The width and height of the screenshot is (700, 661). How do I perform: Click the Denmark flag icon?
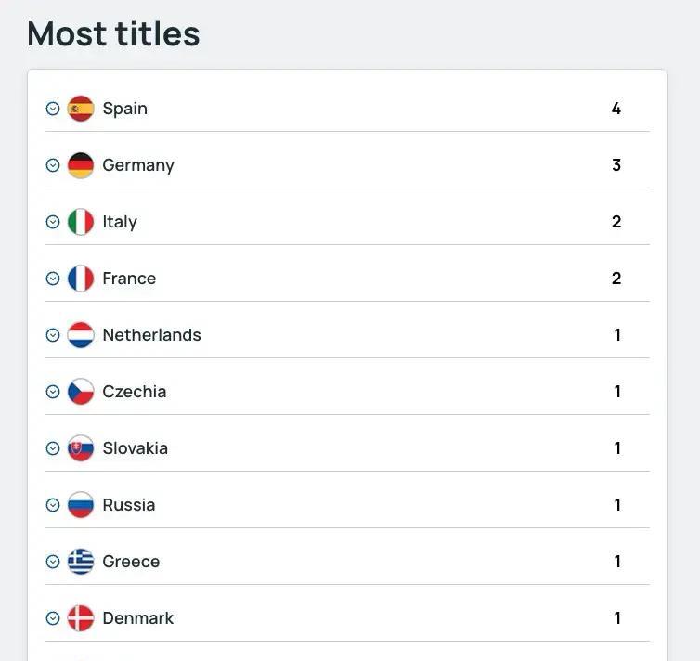[x=81, y=618]
